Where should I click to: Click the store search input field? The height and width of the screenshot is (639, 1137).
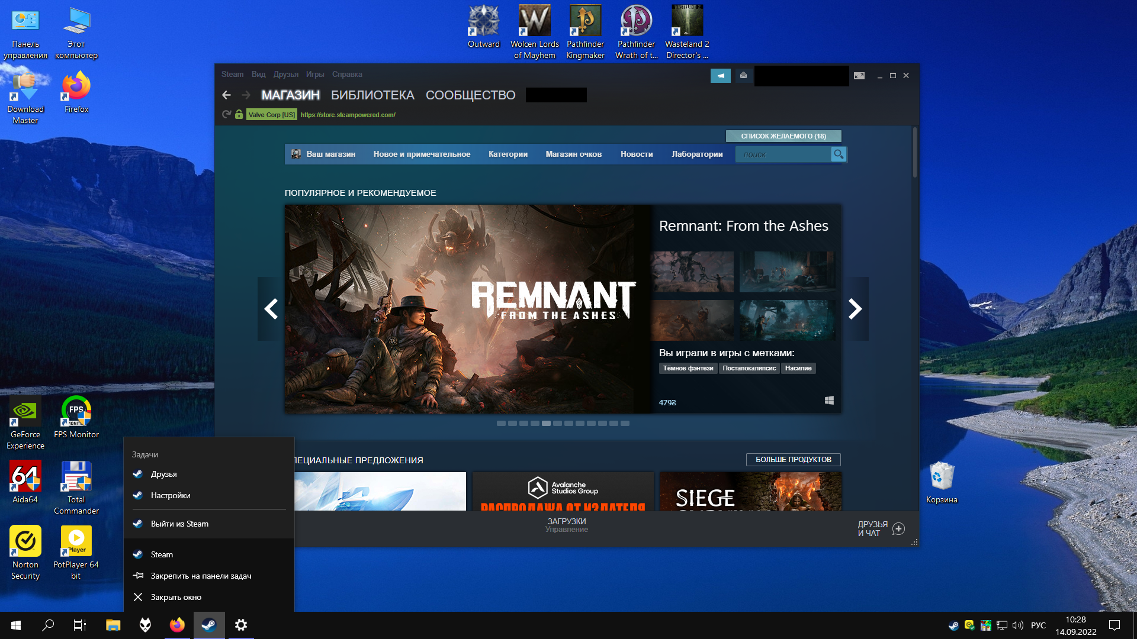(783, 154)
